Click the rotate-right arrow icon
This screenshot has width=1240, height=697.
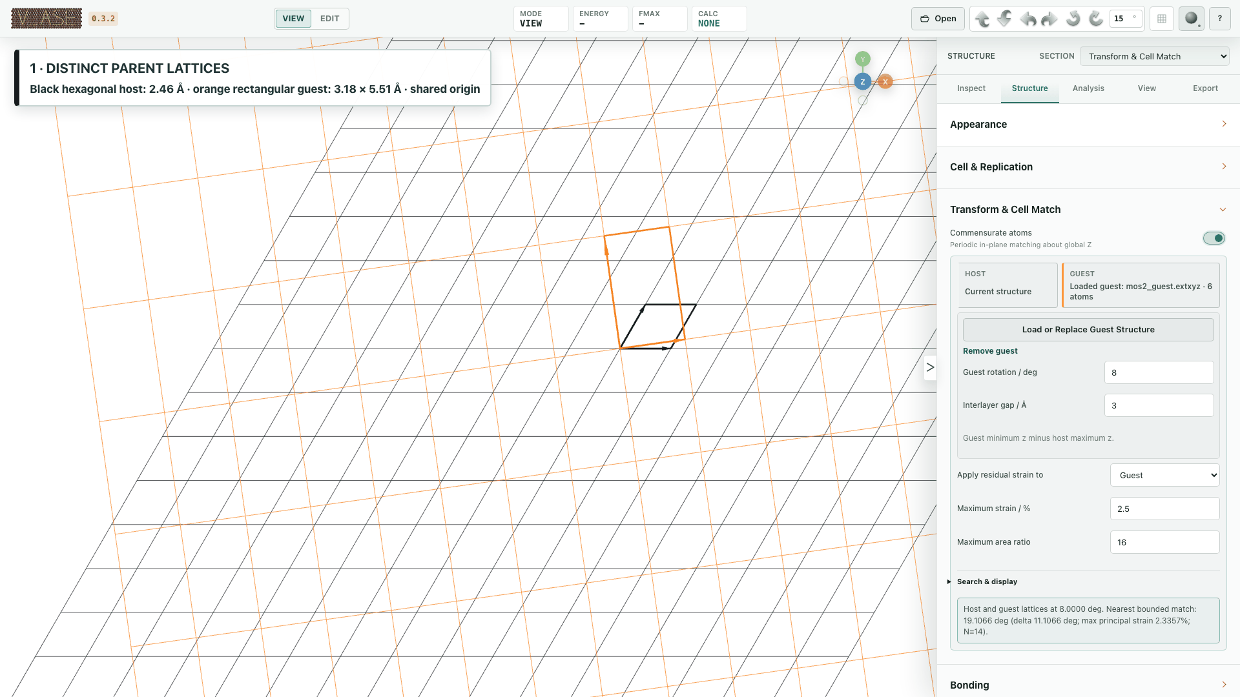[1049, 19]
